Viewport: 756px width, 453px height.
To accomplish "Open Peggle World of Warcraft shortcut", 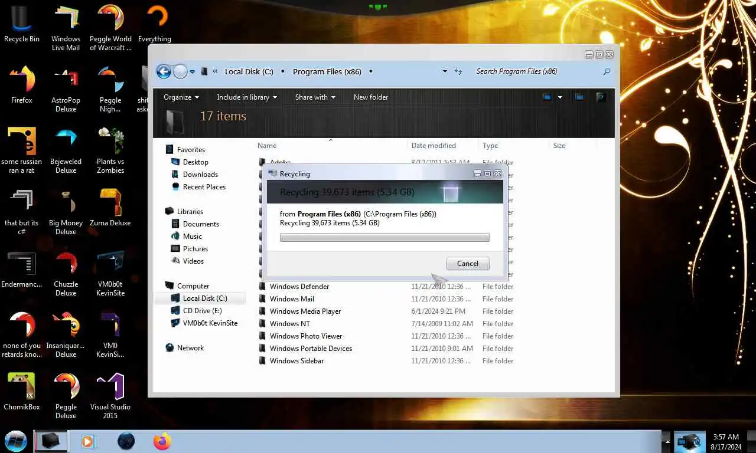I will [110, 28].
